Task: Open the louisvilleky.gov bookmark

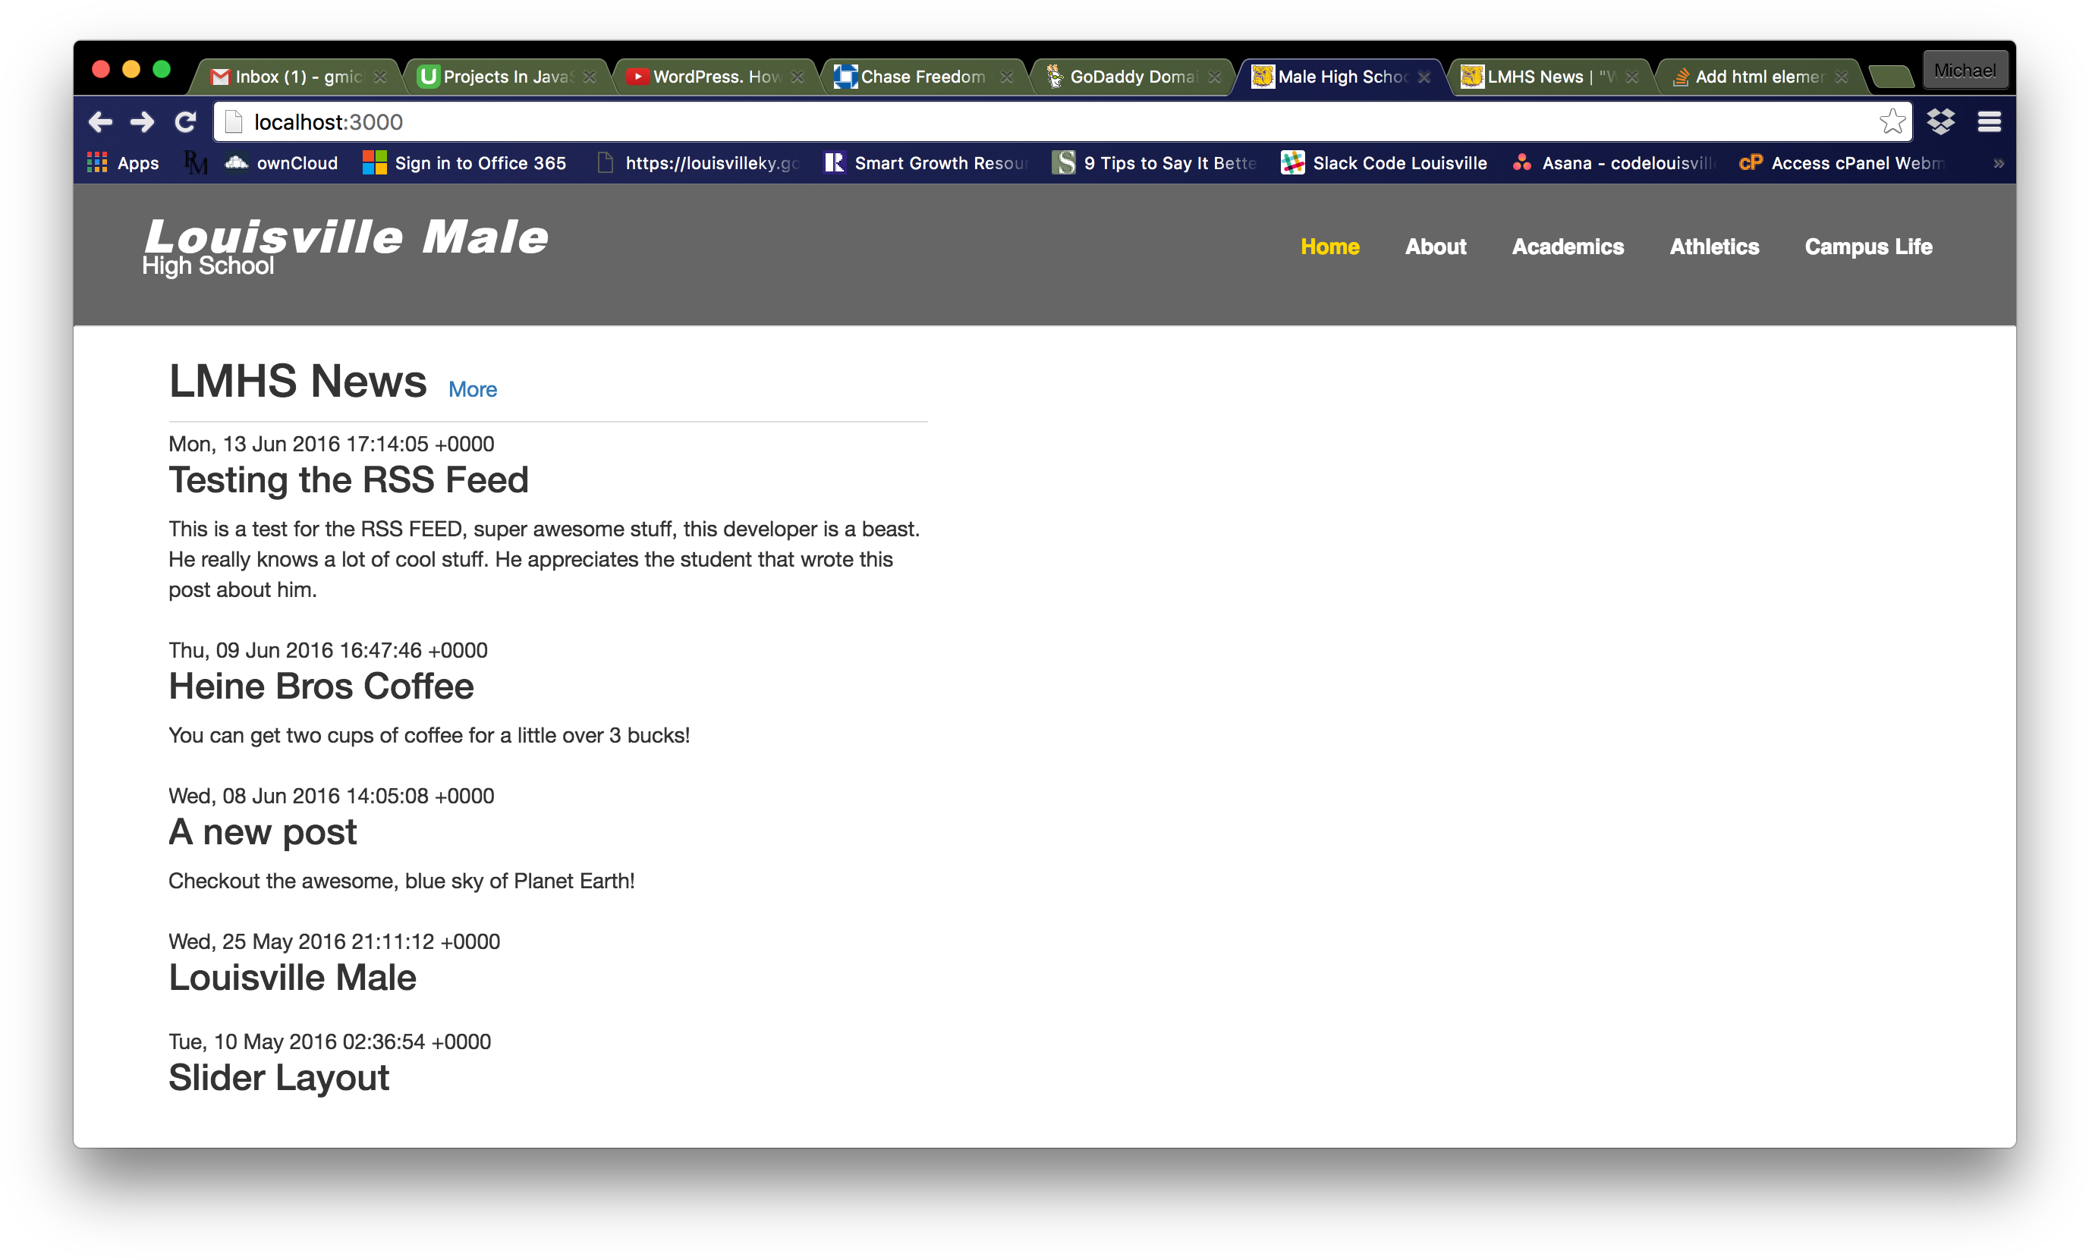Action: 699,162
